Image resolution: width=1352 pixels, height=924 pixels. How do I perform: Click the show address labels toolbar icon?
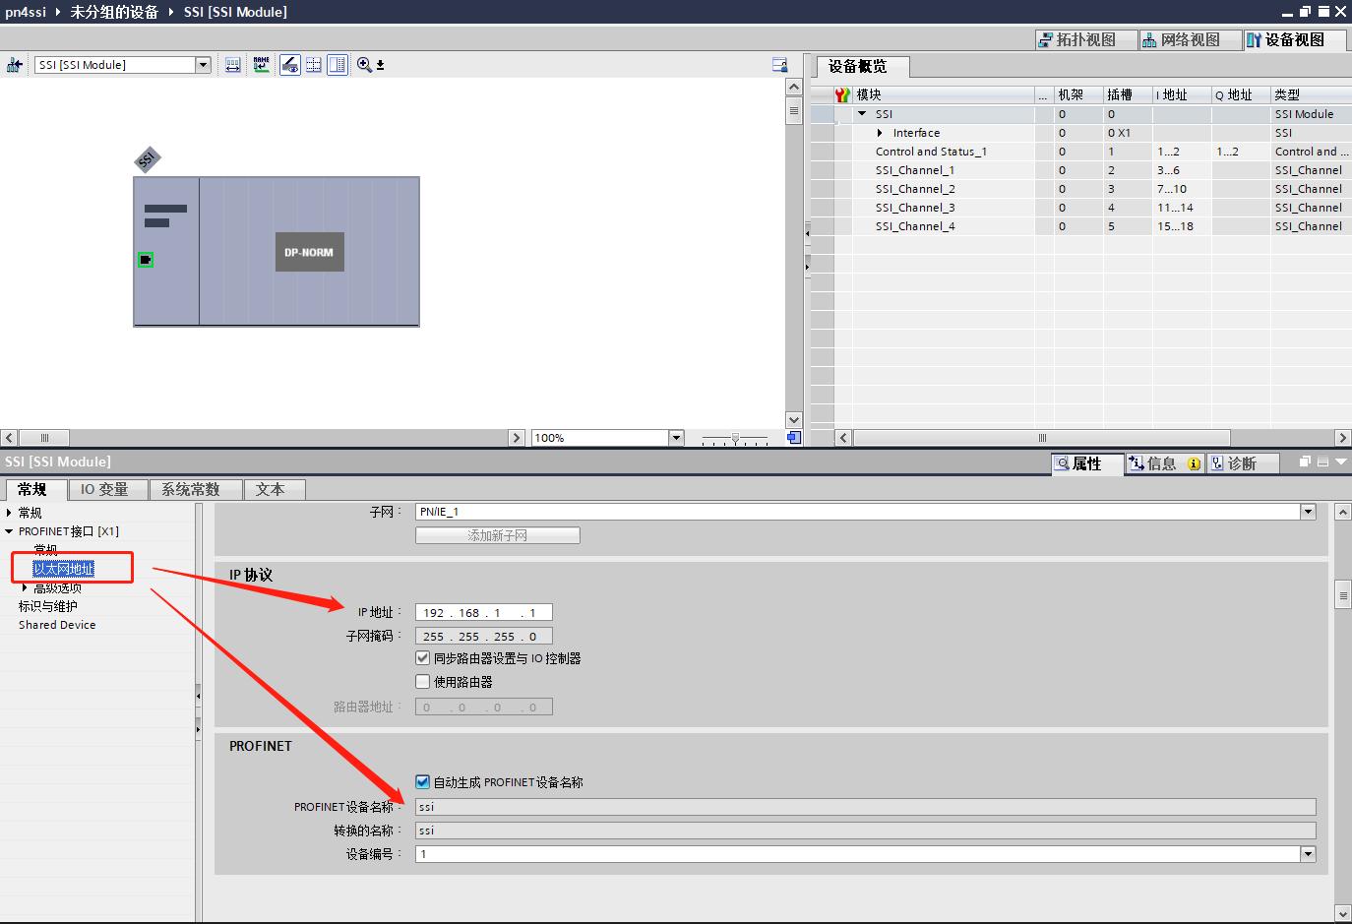pos(233,65)
